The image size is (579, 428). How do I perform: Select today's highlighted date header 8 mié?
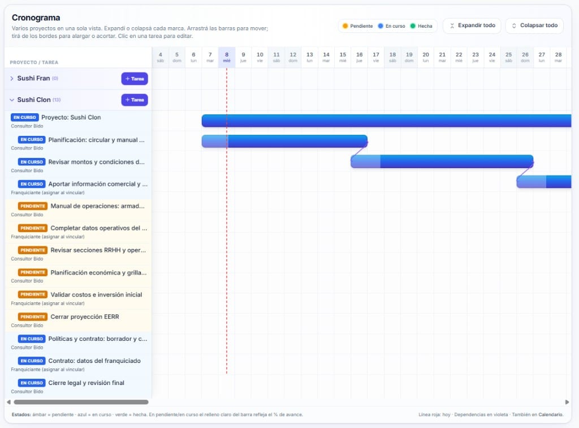(x=226, y=57)
